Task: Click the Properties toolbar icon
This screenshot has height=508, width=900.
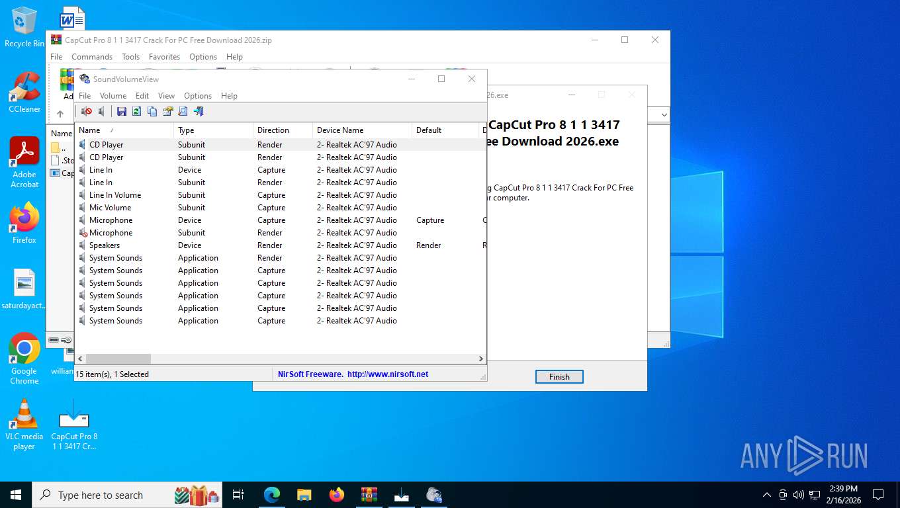Action: click(x=168, y=111)
